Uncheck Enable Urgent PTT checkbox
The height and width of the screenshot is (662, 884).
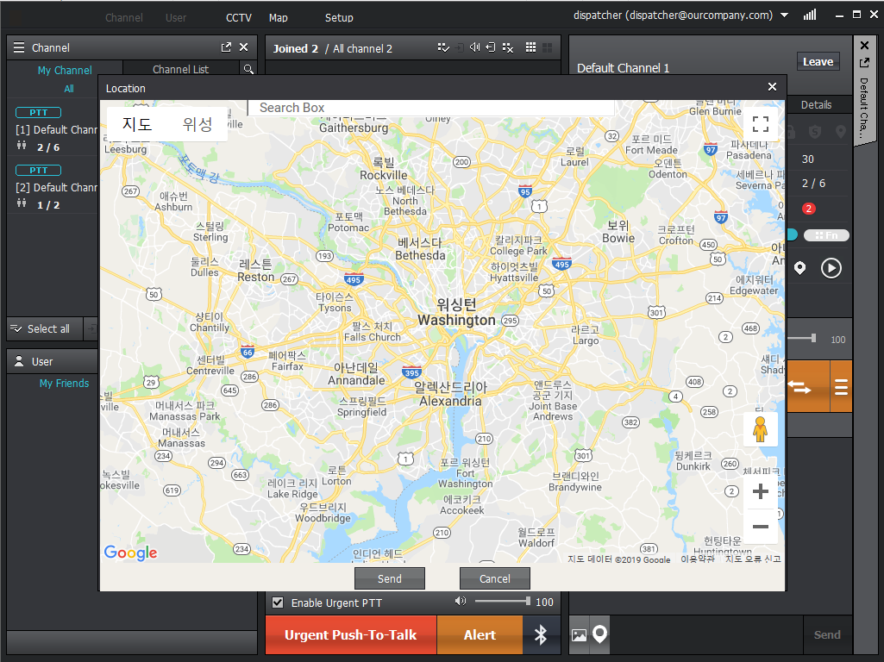pos(278,603)
